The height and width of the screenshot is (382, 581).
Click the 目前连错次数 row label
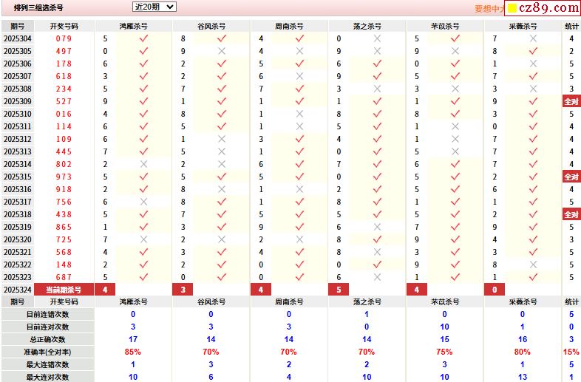coord(47,314)
